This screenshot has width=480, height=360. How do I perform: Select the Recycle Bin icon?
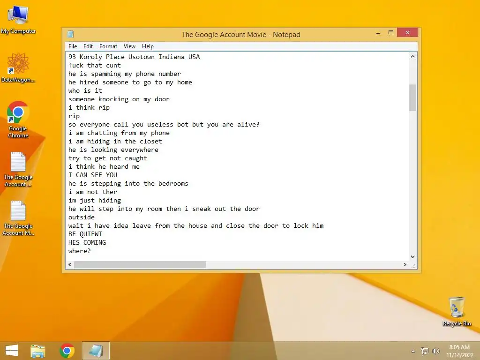pyautogui.click(x=457, y=311)
